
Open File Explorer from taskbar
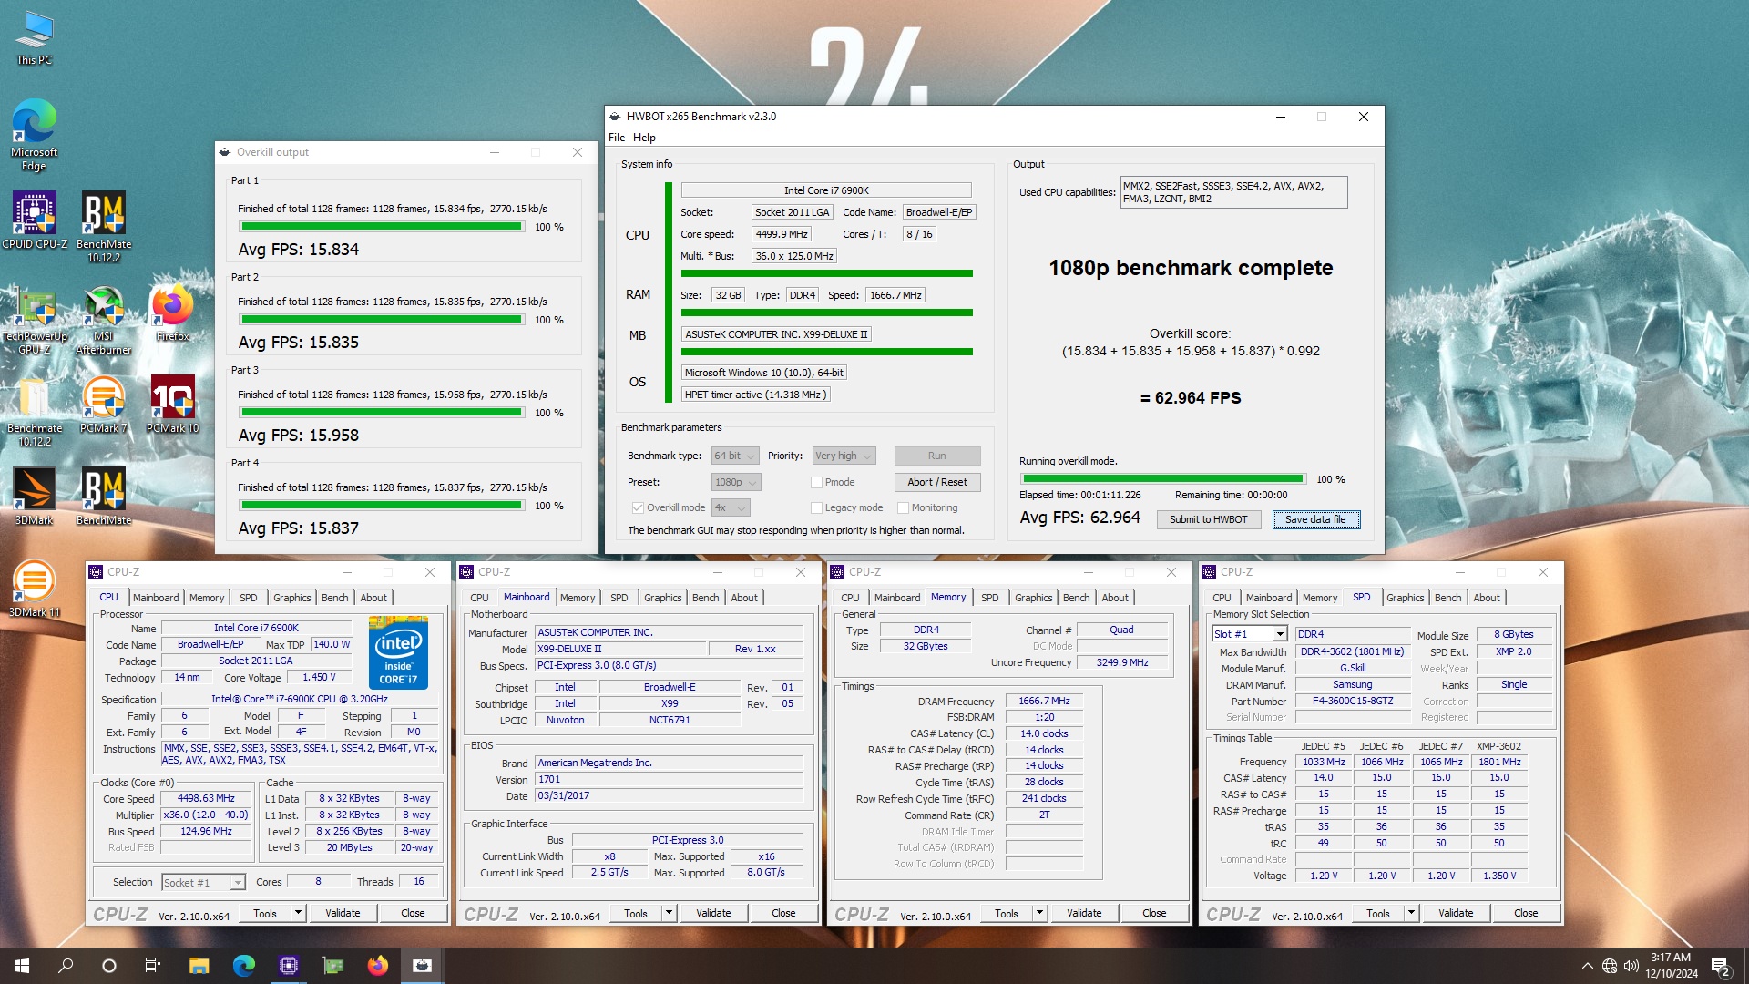199,966
